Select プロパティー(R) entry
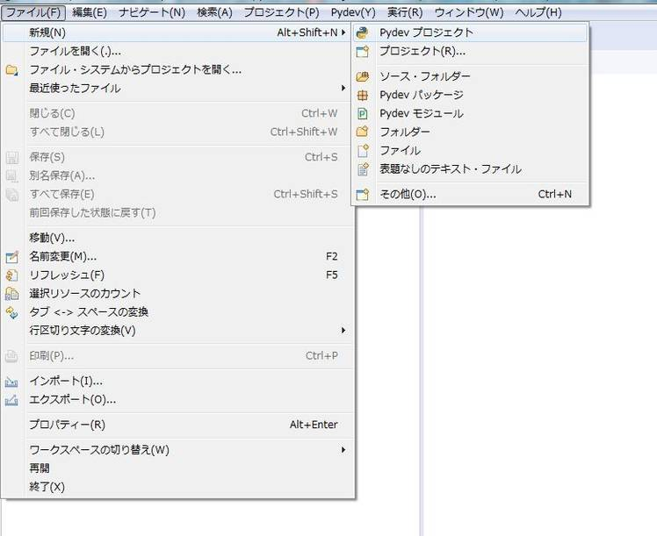657x536 pixels. coord(177,425)
